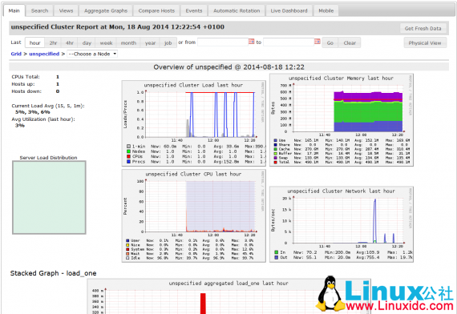Click the to date input field
Image resolution: width=457 pixels, height=314 pixels.
pos(289,42)
